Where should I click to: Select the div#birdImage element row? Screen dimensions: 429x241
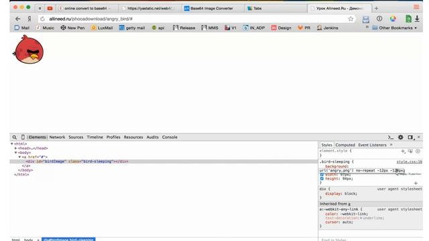point(164,161)
